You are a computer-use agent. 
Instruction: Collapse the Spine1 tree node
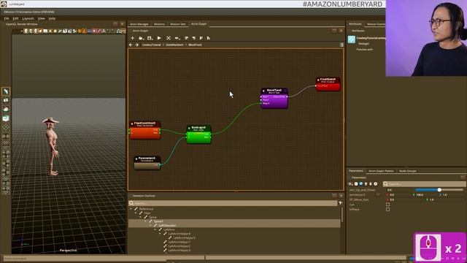[x=145, y=221]
